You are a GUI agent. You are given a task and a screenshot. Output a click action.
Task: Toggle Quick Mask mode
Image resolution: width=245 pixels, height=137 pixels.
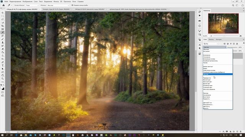(x=3, y=92)
